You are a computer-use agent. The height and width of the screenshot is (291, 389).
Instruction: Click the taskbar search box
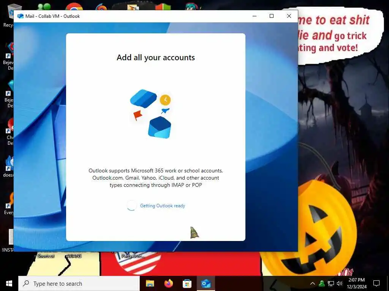click(79, 283)
